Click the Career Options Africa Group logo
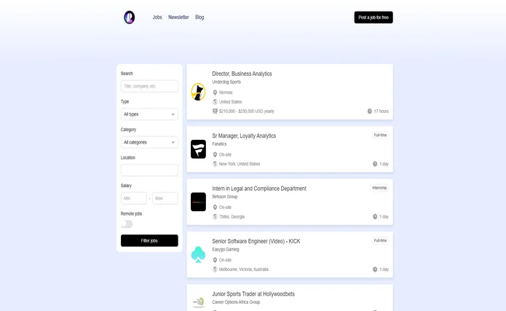 tap(198, 302)
